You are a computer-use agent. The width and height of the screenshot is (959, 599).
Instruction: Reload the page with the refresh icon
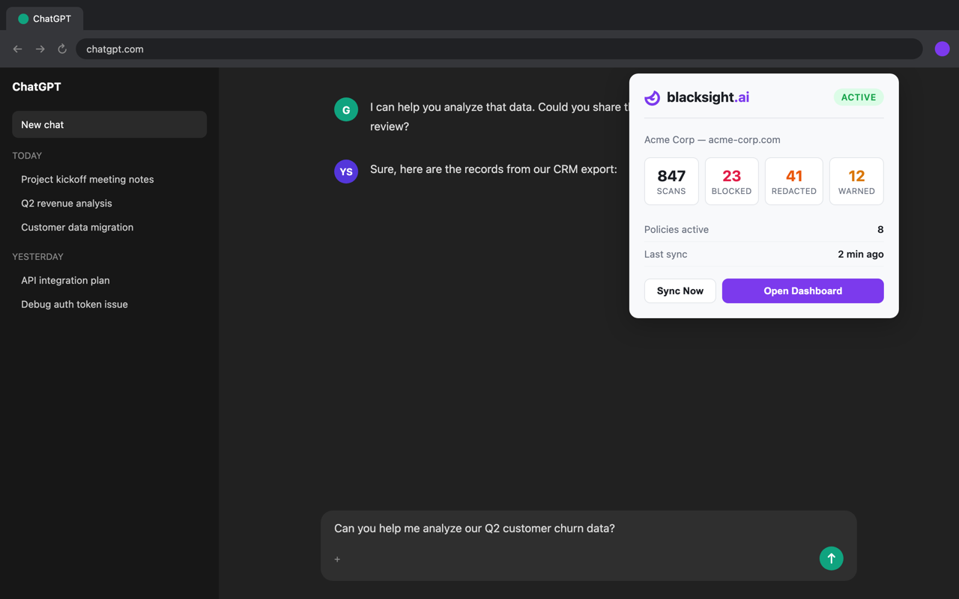[x=62, y=49]
